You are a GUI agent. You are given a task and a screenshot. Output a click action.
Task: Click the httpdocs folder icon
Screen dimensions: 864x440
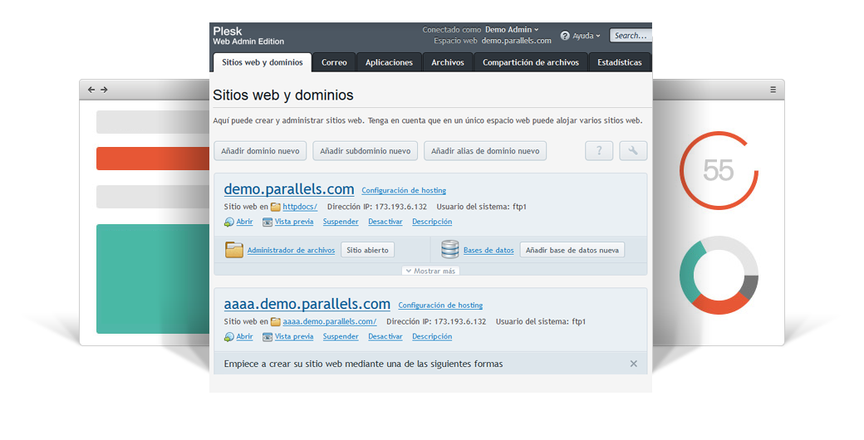tap(276, 207)
